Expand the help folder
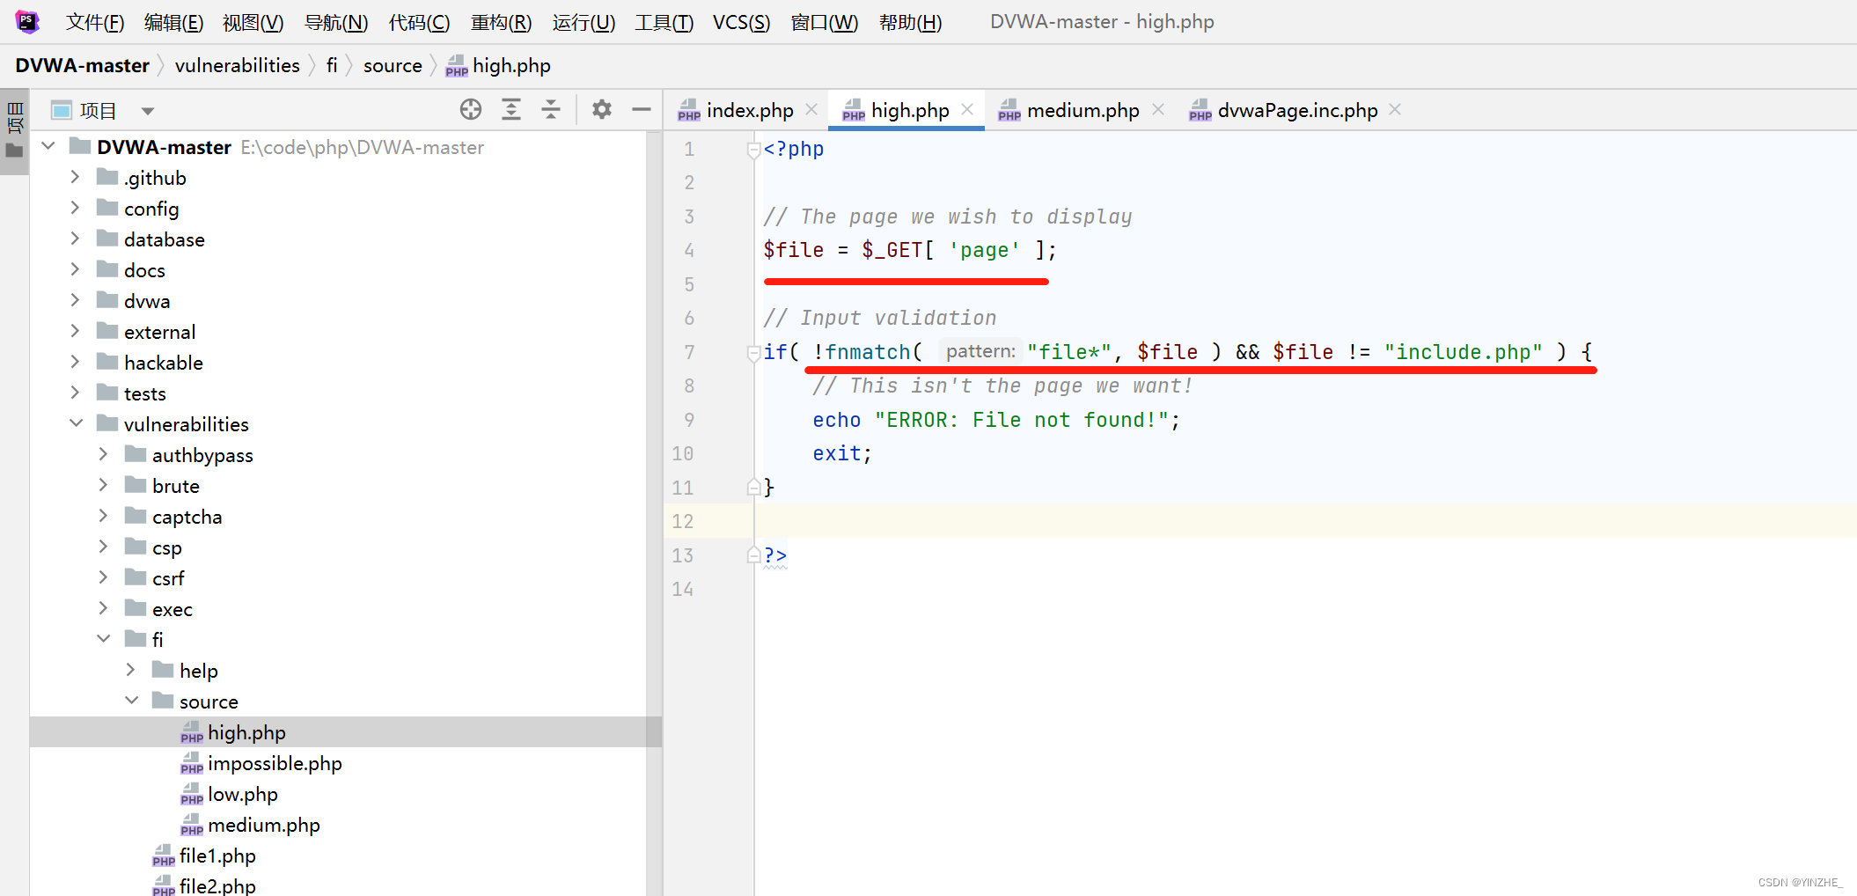The width and height of the screenshot is (1857, 896). click(x=131, y=670)
